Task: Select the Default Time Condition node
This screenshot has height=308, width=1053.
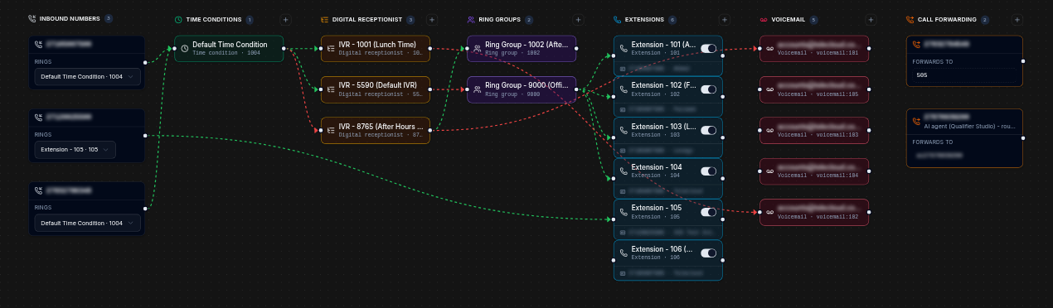Action: [x=229, y=48]
